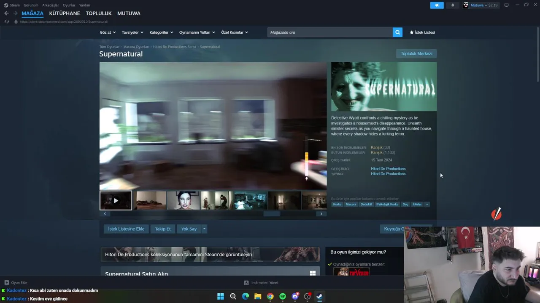Select the woman's face screenshot thumbnail
Viewport: 540px width, 303px height.
[x=183, y=200]
